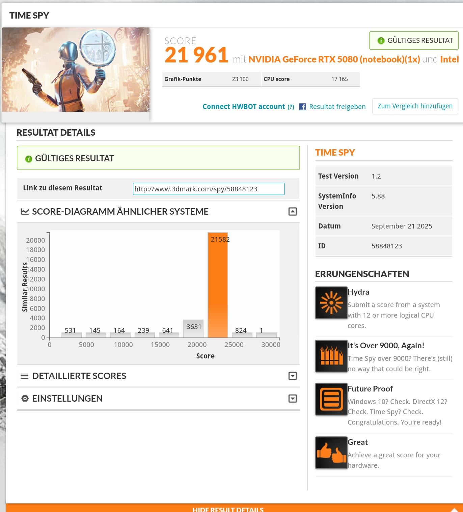
Task: Click the 164 chart bar
Action: [x=120, y=335]
